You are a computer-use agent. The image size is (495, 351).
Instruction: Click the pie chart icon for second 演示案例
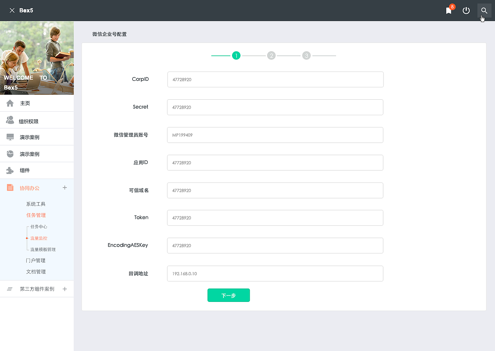[x=10, y=154]
